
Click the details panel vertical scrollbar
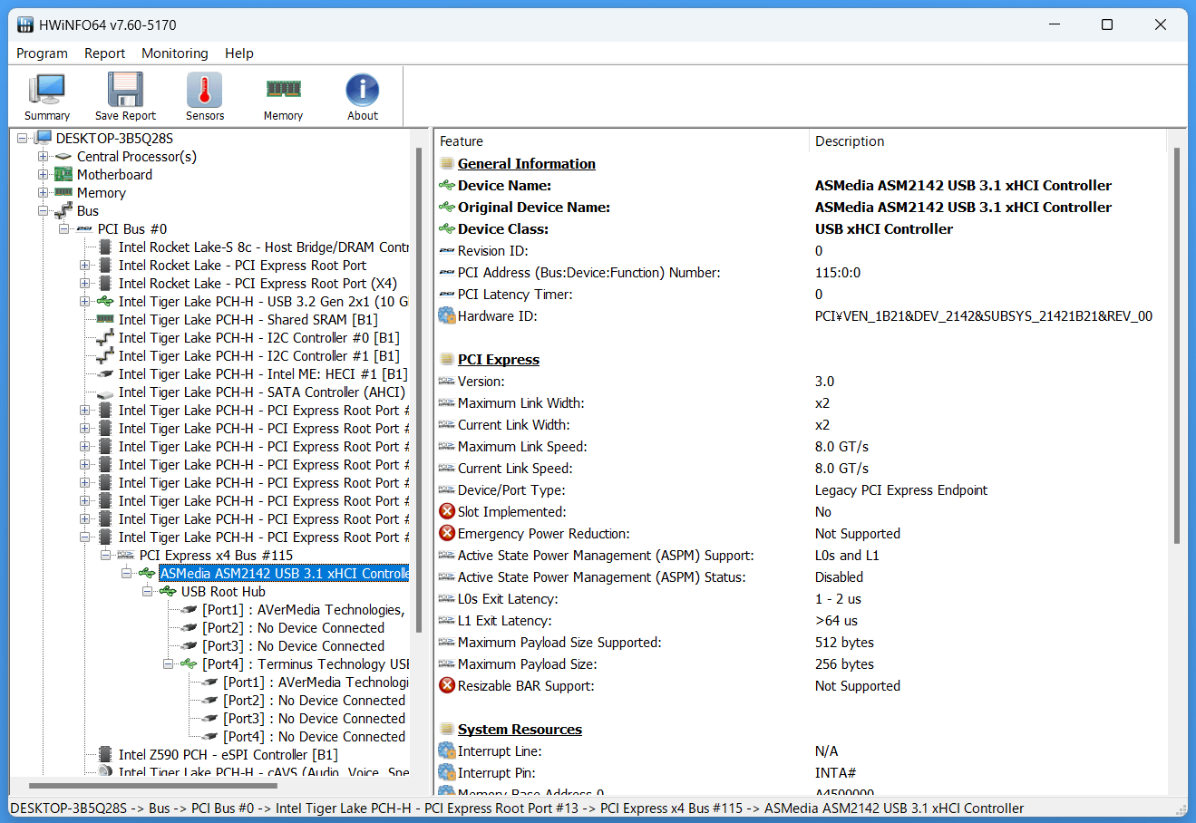(1176, 344)
